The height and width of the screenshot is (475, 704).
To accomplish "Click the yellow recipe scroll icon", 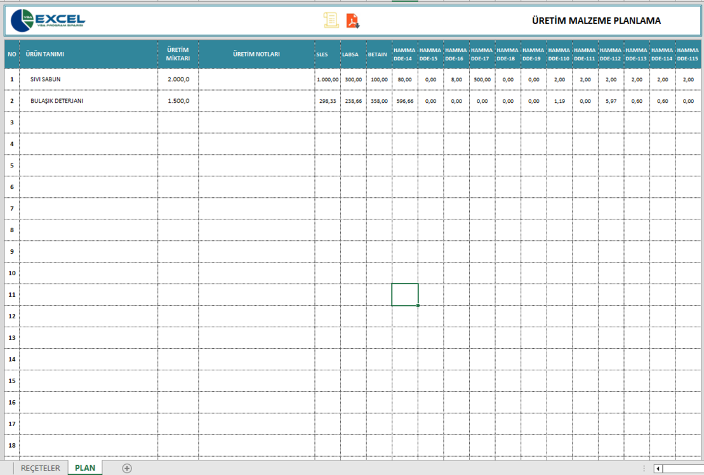I will [x=331, y=21].
